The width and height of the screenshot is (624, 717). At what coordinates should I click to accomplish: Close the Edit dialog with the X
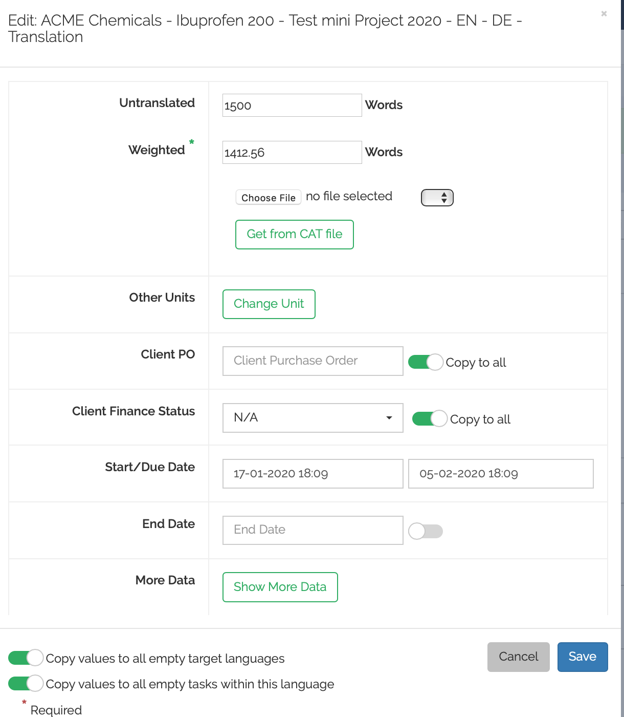[x=604, y=14]
